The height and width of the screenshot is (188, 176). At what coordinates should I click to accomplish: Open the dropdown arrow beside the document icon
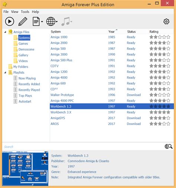(42, 22)
